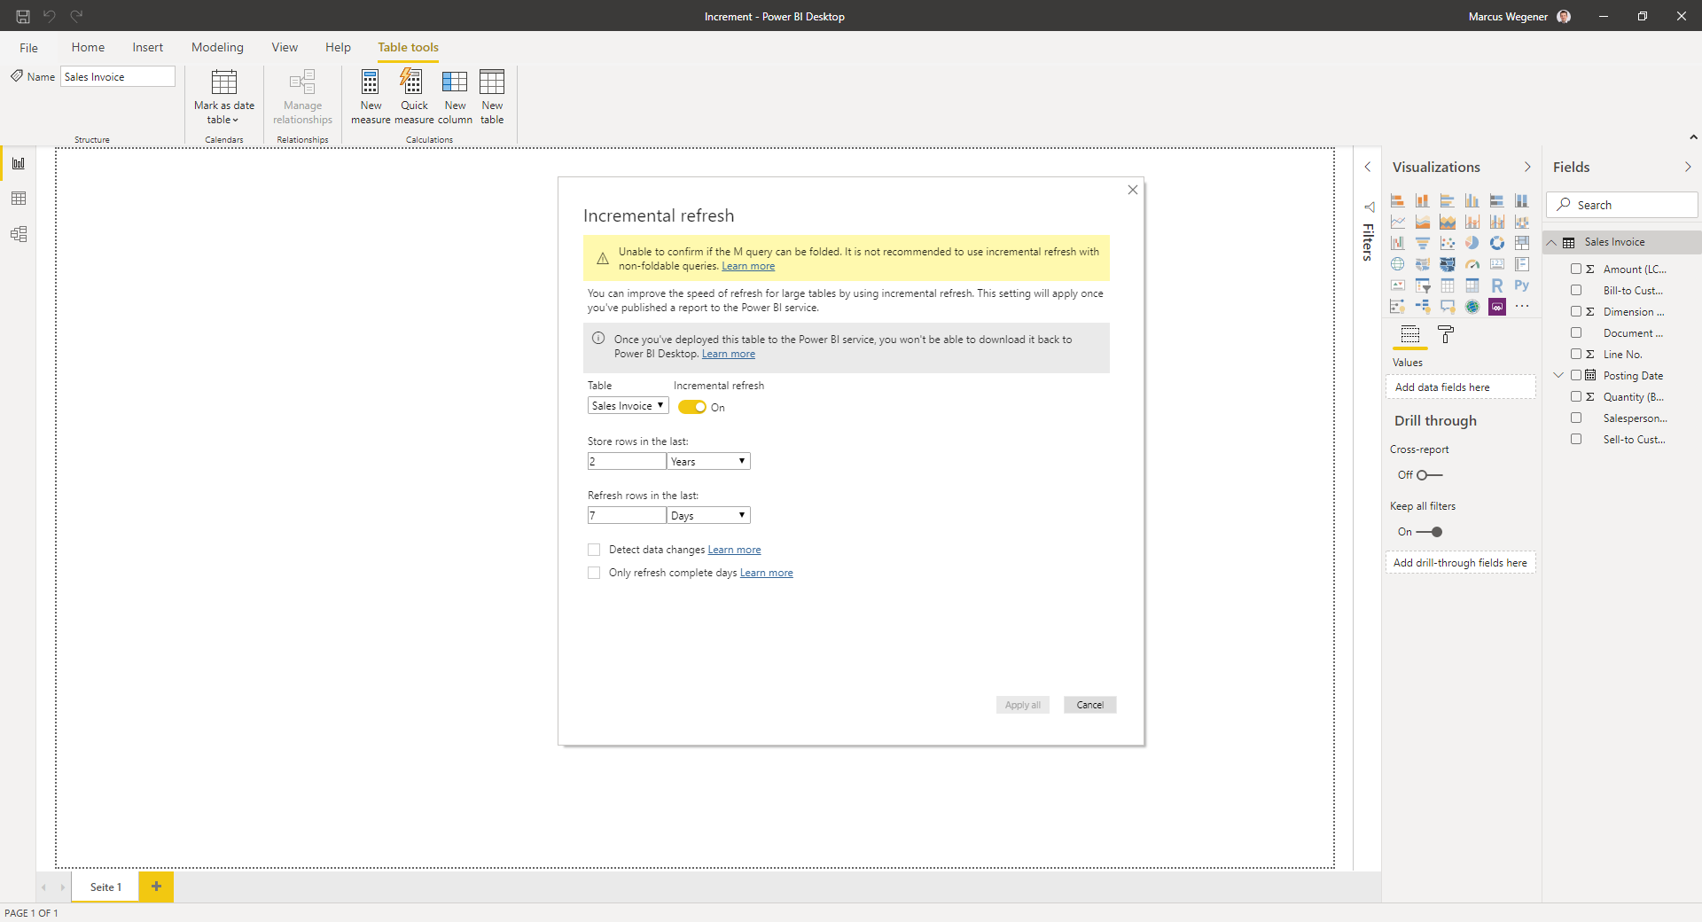Switch to Report view in sidebar
1702x922 pixels.
tap(19, 163)
